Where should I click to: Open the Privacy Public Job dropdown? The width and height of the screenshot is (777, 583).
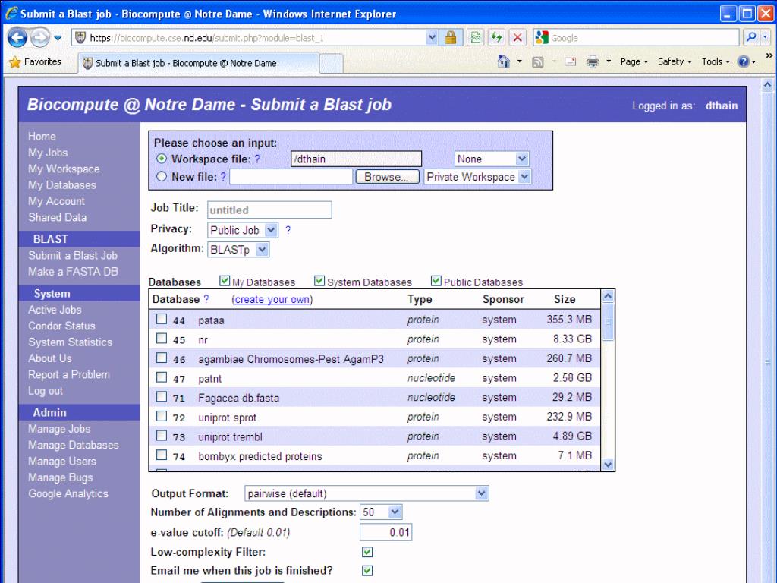[243, 230]
